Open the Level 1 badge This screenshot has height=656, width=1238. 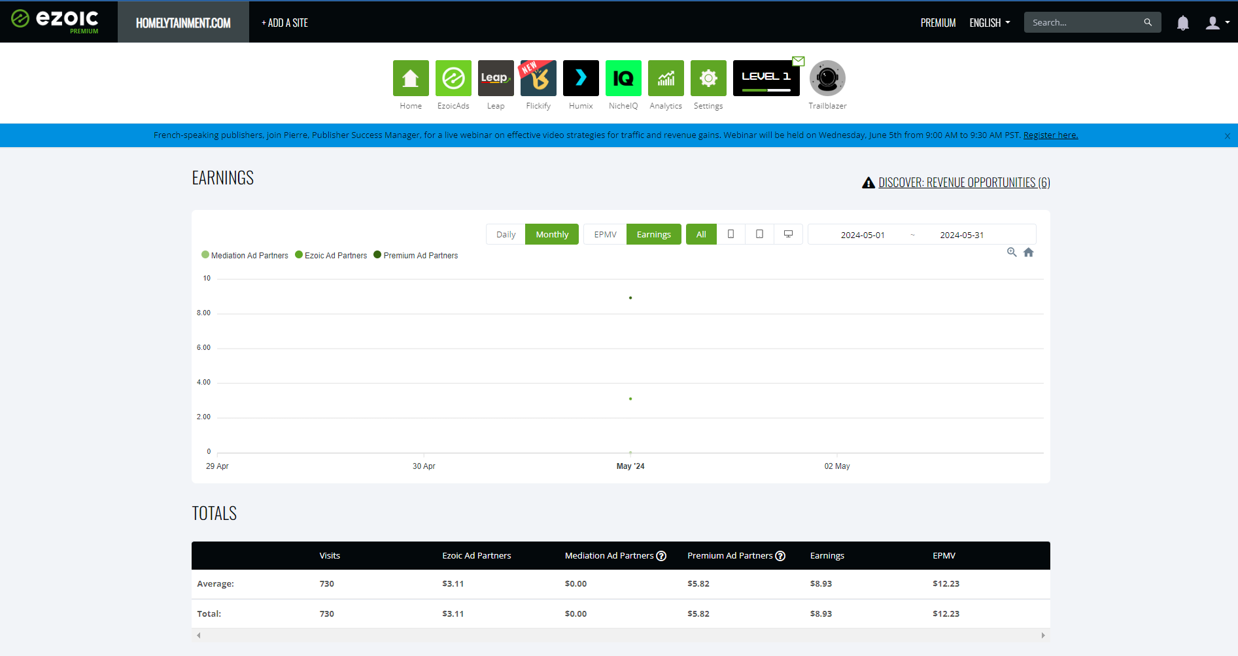(x=766, y=78)
